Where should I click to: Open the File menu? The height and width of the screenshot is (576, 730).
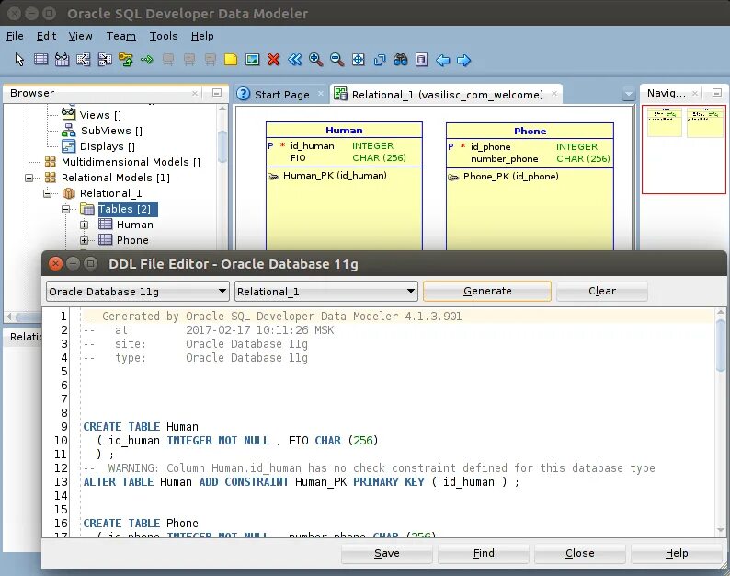coord(15,36)
